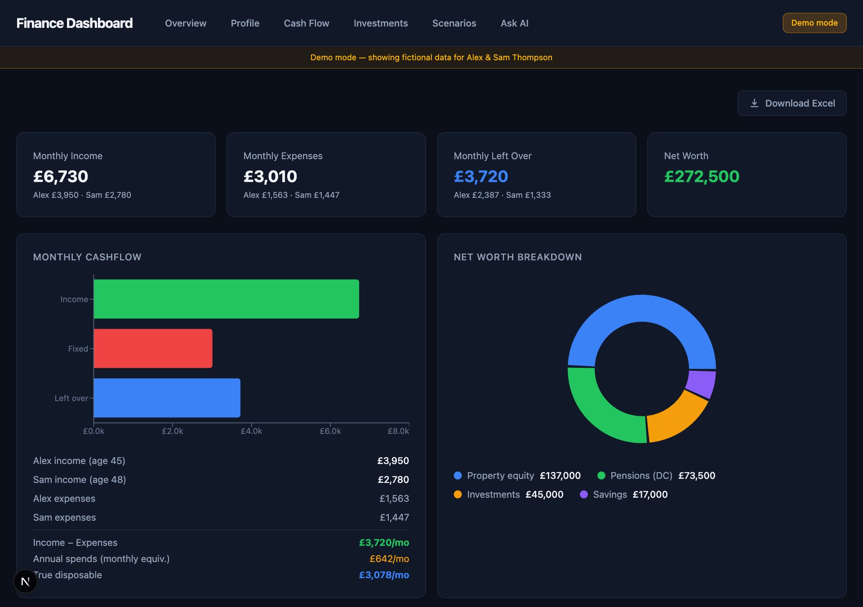Open the Ask AI page
This screenshot has width=863, height=607.
[x=515, y=23]
